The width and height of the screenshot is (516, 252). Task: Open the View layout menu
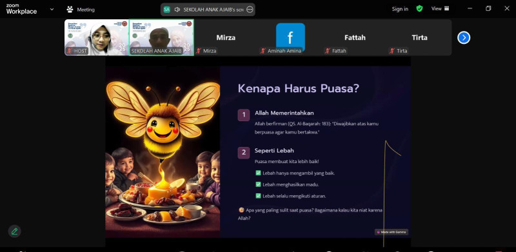441,9
